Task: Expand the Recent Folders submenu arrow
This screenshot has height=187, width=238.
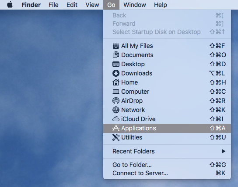Action: tap(223, 151)
